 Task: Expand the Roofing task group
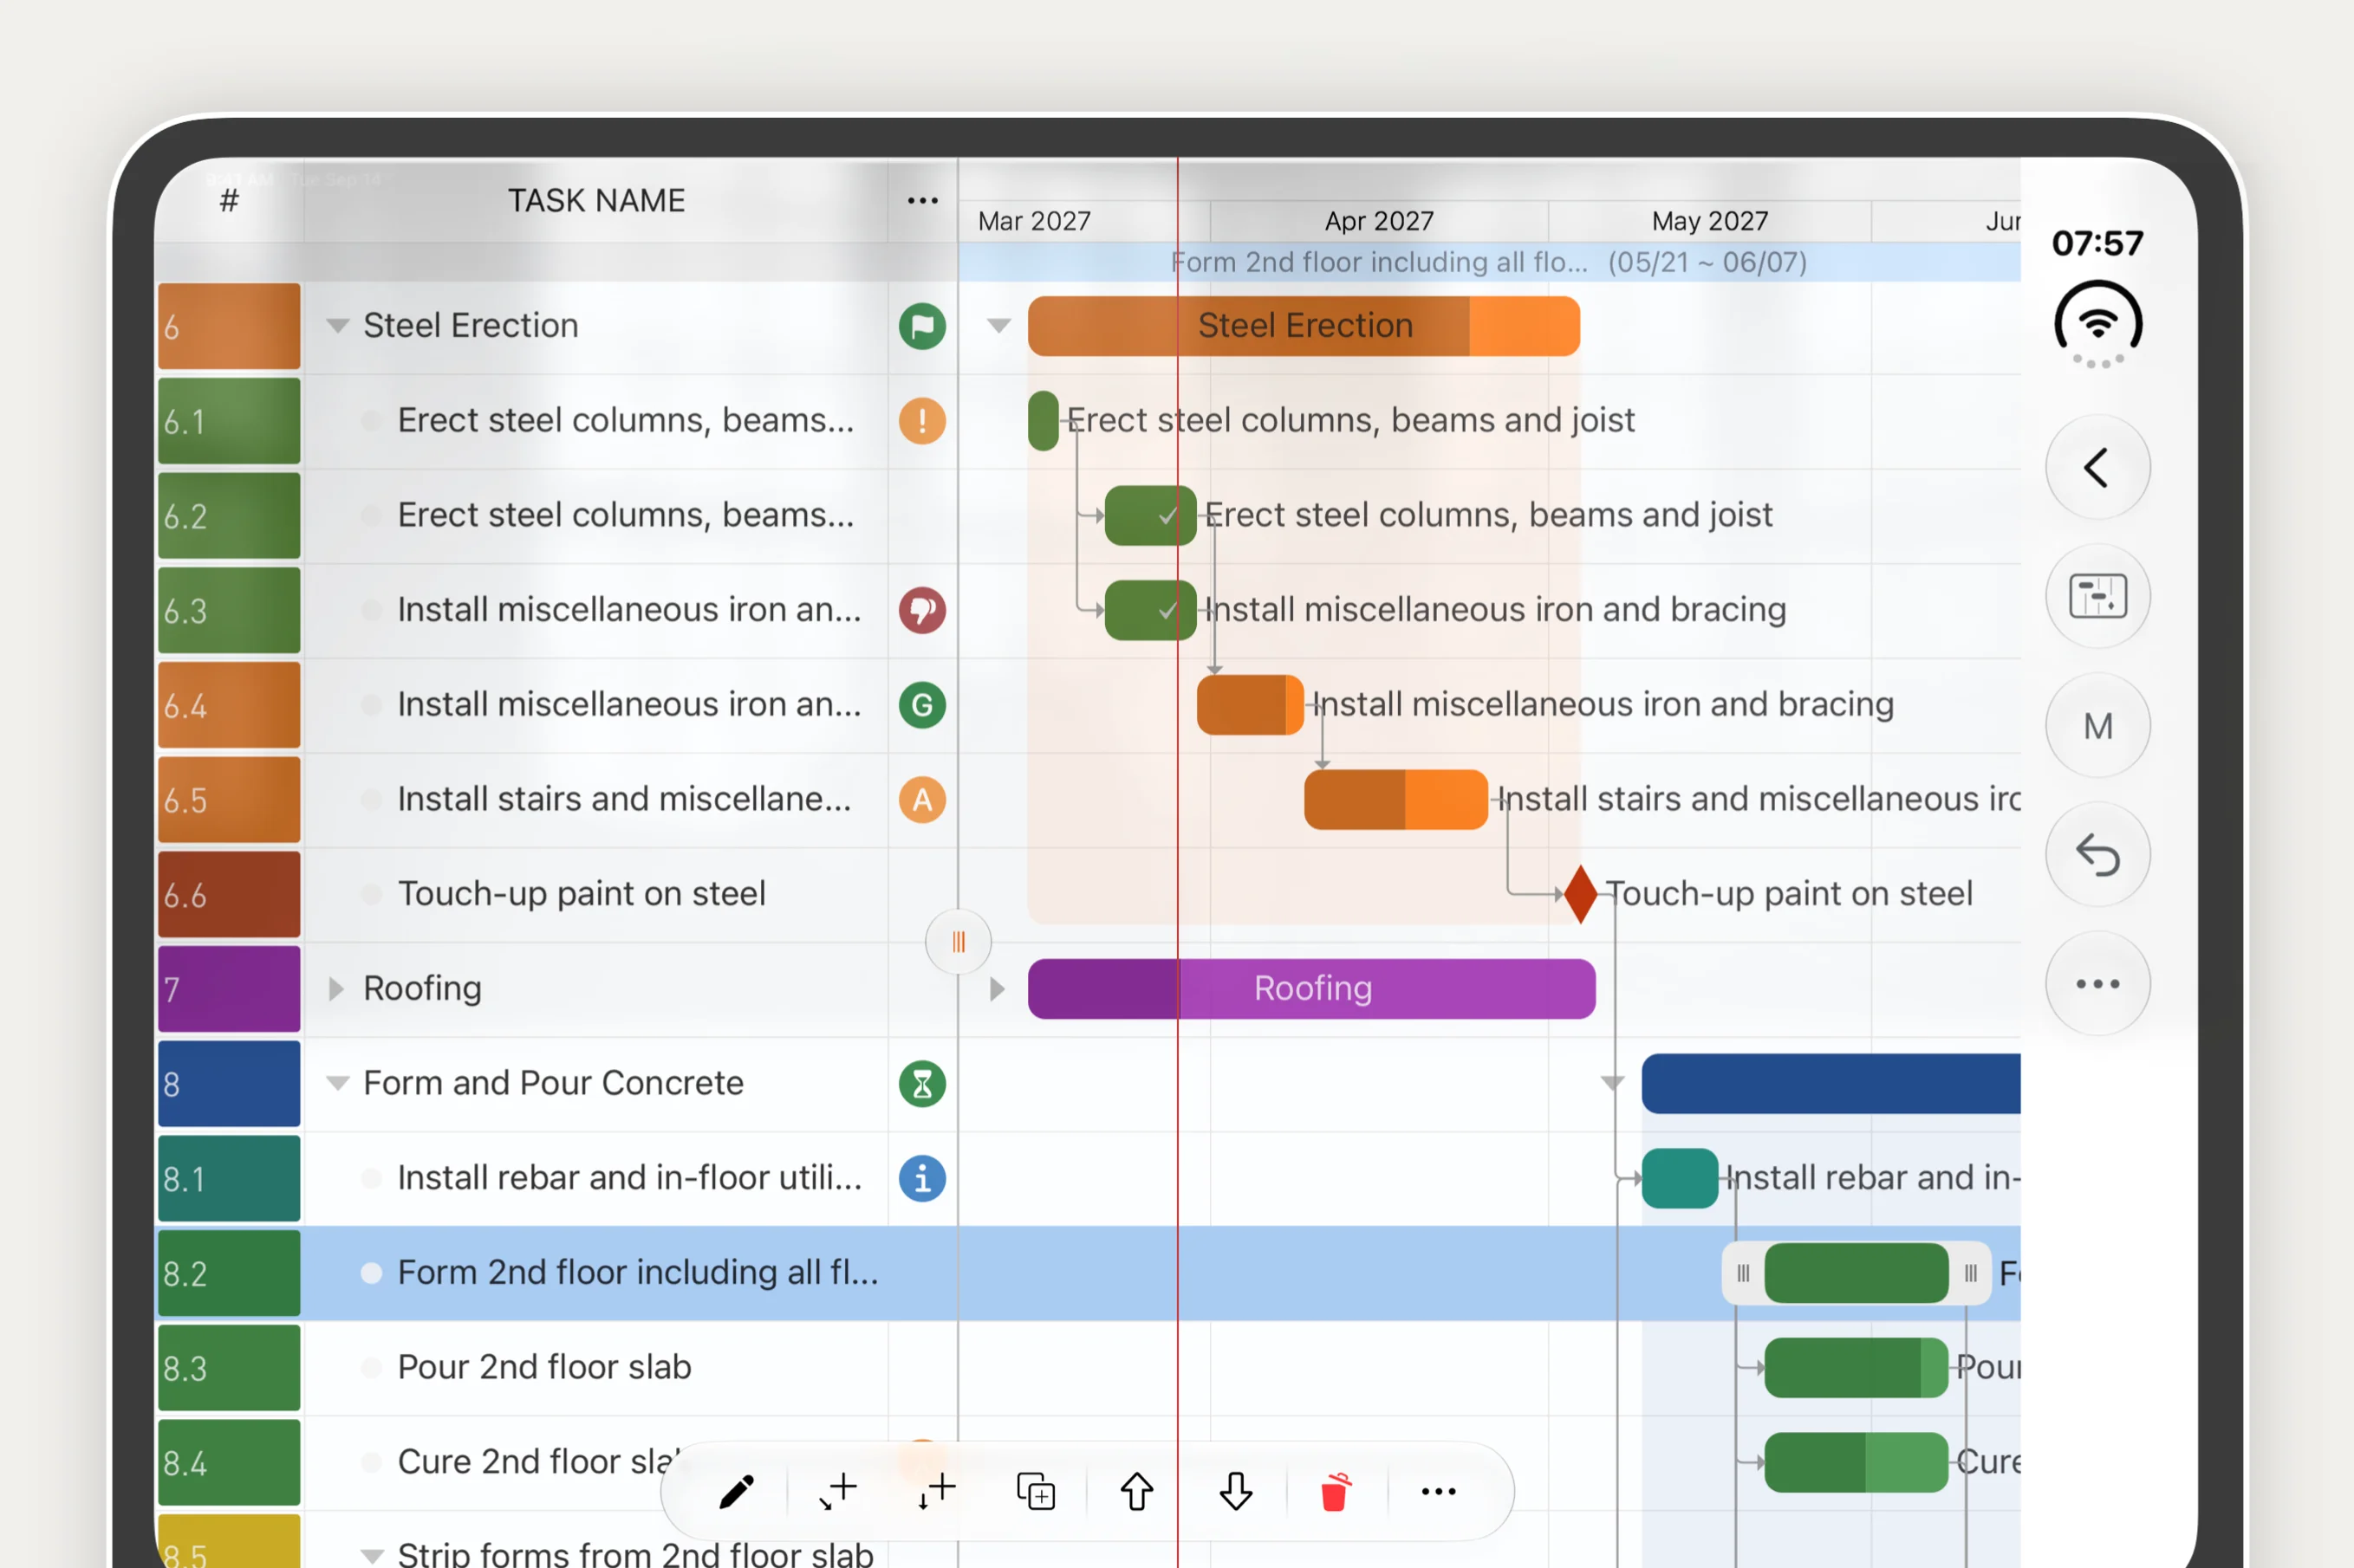tap(336, 989)
